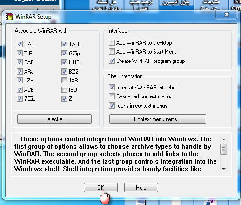Viewport: 241px width, 205px height.
Task: Enable the ISO association checkbox
Action: 64,90
